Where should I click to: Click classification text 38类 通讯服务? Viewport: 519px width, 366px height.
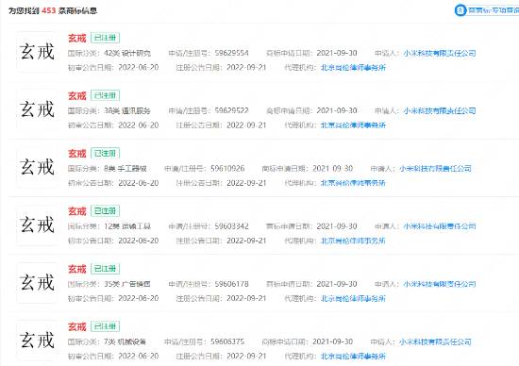127,111
